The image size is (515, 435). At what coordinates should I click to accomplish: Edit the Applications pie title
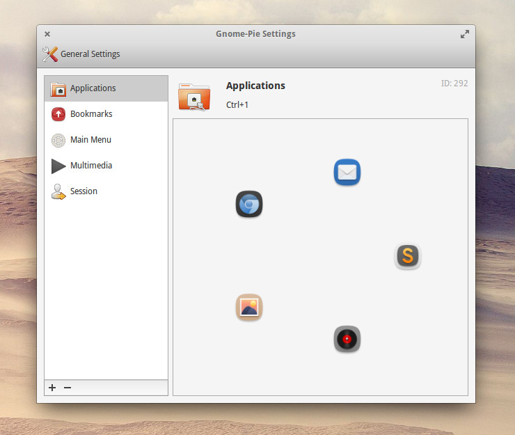point(255,86)
